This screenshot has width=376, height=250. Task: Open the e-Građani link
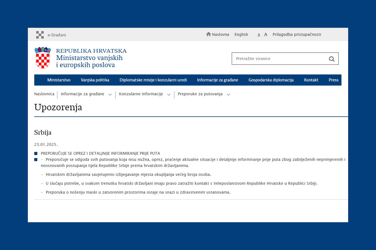(x=57, y=35)
